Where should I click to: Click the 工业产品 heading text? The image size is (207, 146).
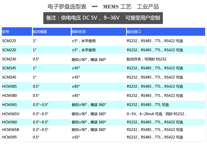pos(148,7)
